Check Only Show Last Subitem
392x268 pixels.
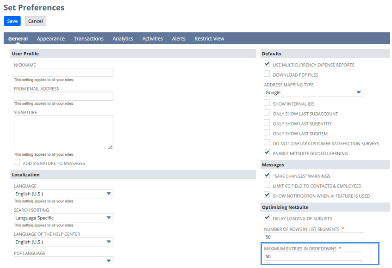[x=267, y=133]
